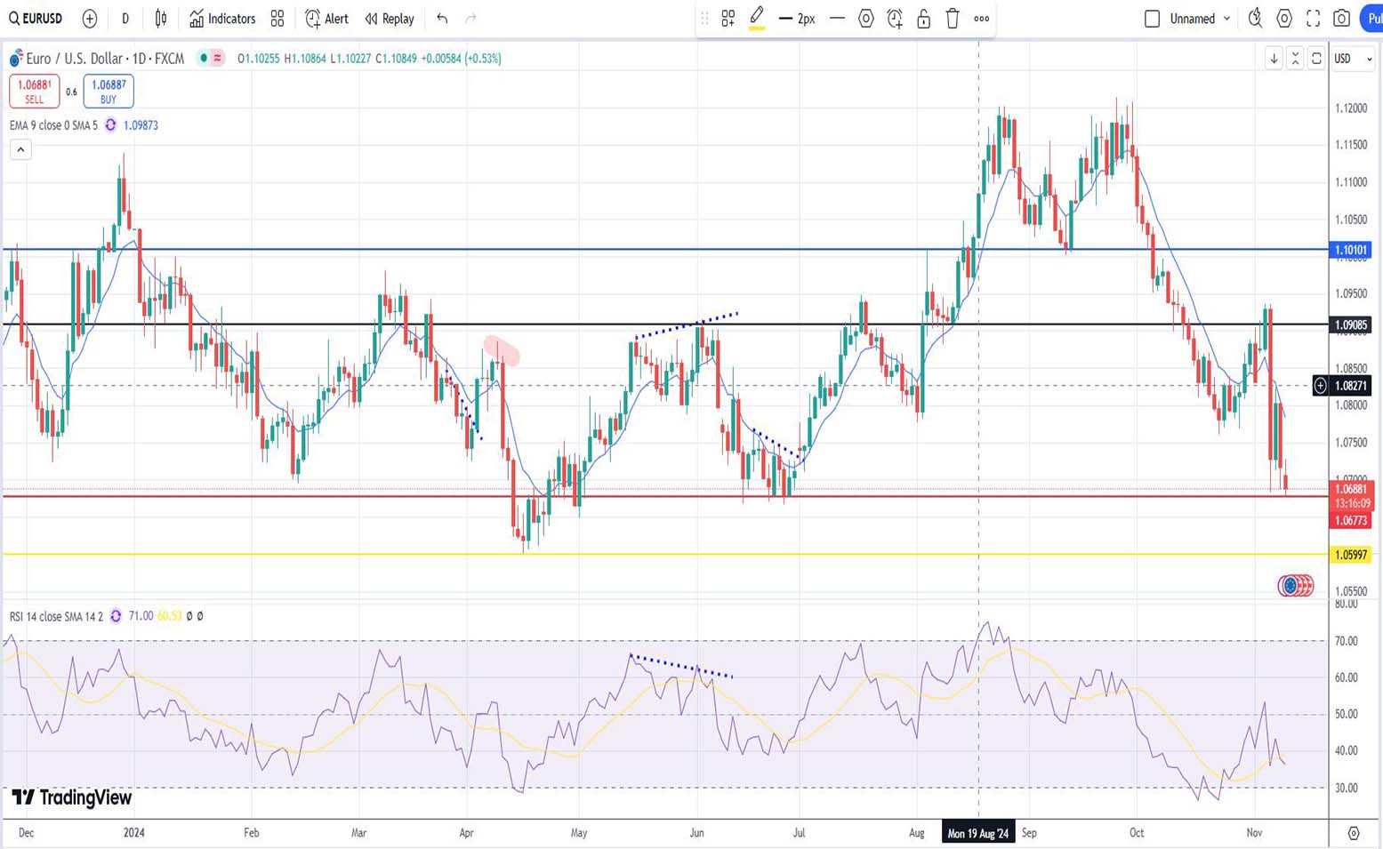
Task: Delete the selected drawing with trash icon
Action: point(953,19)
